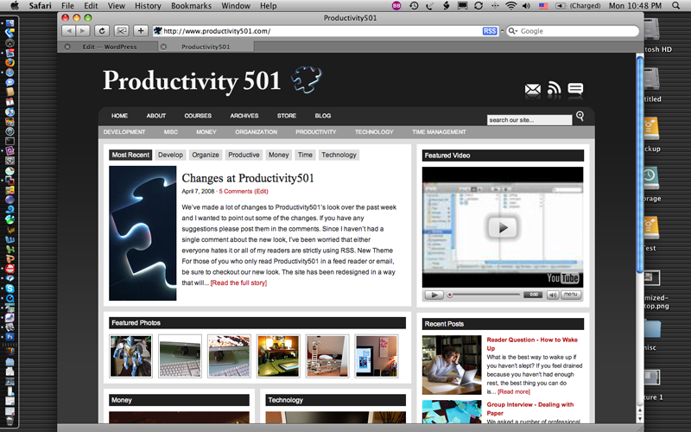
Task: Click the volume icon in menu bar
Action: tap(526, 6)
